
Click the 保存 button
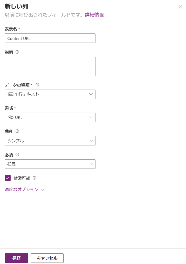tap(16, 258)
